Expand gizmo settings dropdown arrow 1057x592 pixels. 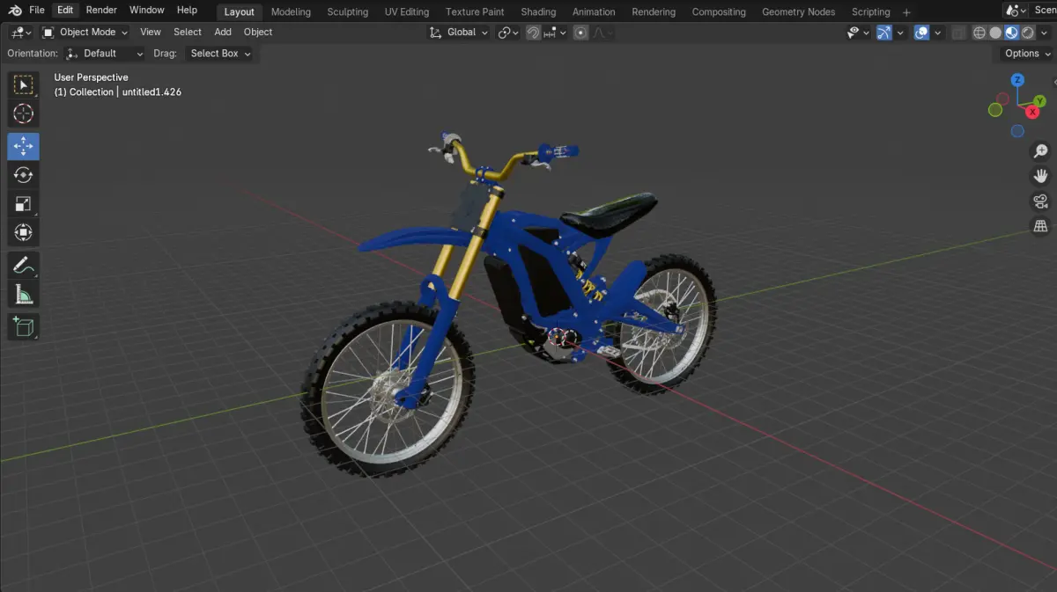(x=901, y=33)
